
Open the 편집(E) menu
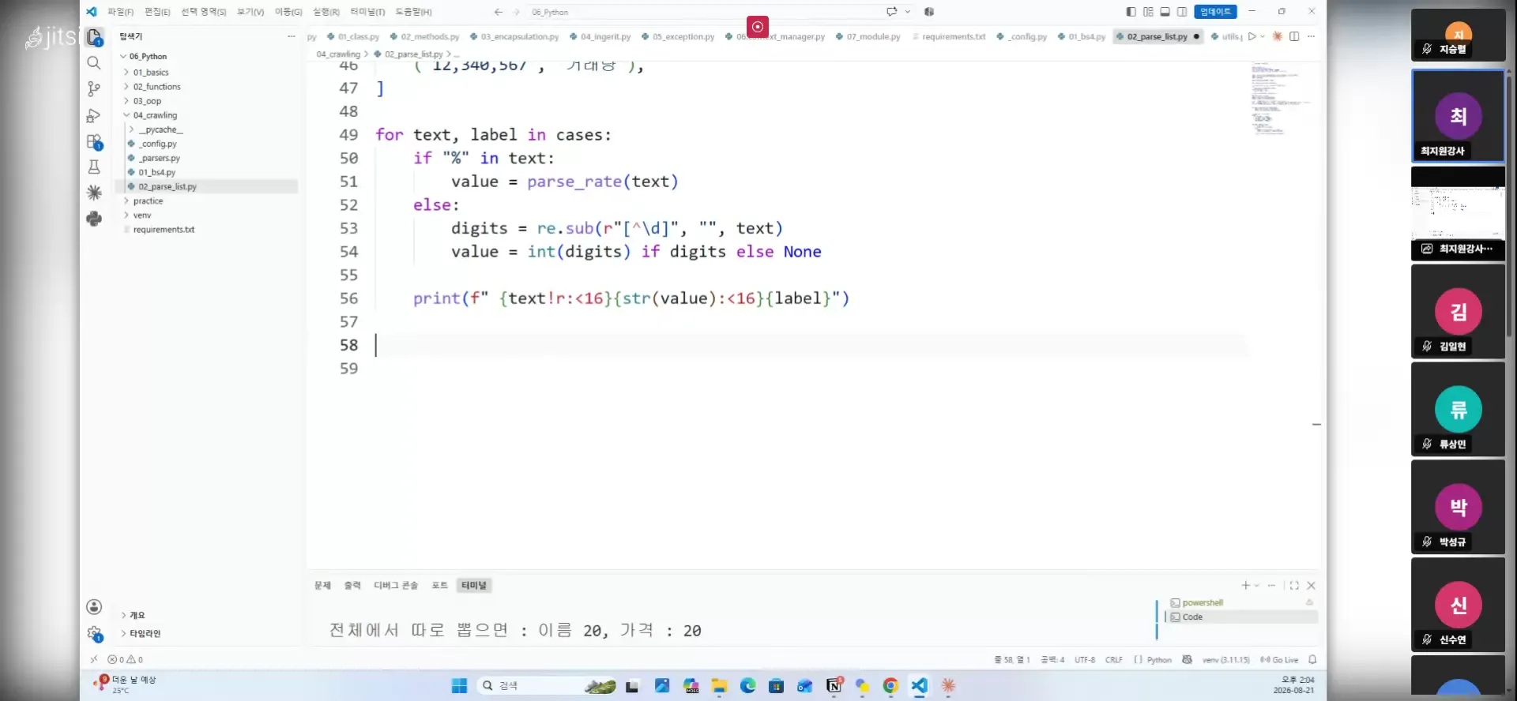[x=157, y=12]
